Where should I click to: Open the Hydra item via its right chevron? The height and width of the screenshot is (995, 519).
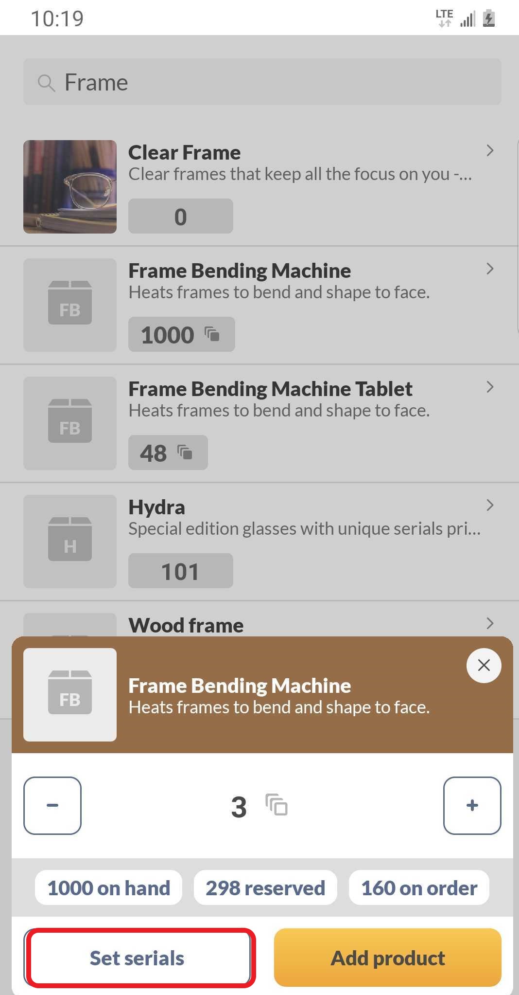pyautogui.click(x=490, y=505)
